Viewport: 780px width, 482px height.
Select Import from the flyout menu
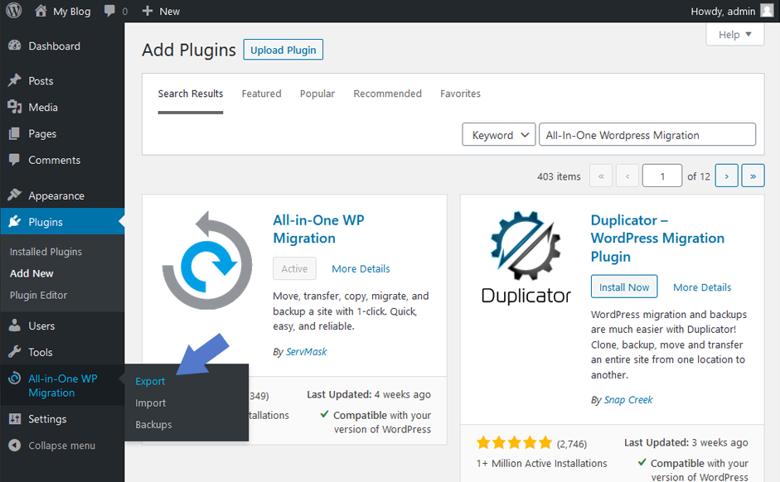click(x=150, y=403)
